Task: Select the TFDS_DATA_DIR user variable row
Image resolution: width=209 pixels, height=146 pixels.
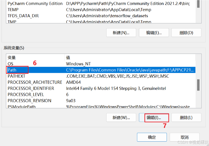Action: coord(101,16)
